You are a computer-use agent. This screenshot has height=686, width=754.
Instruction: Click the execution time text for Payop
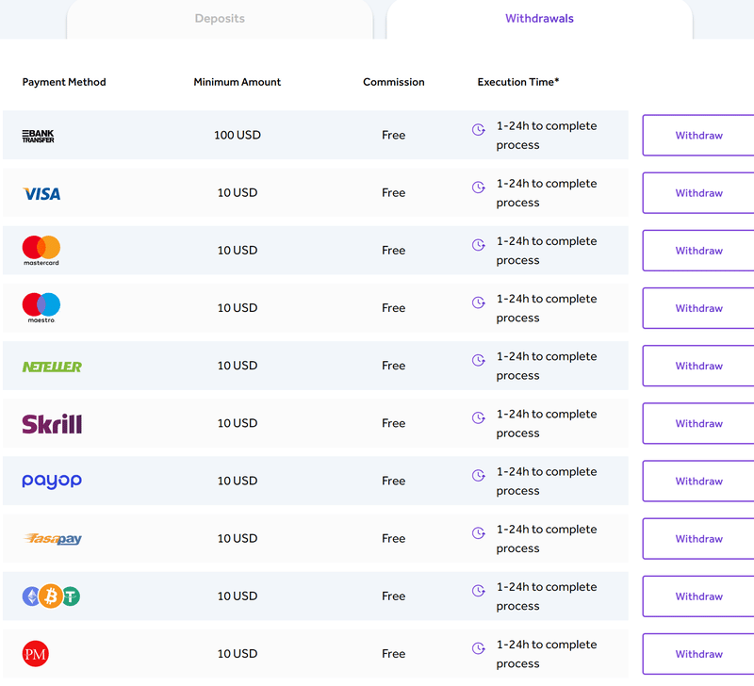coord(547,482)
